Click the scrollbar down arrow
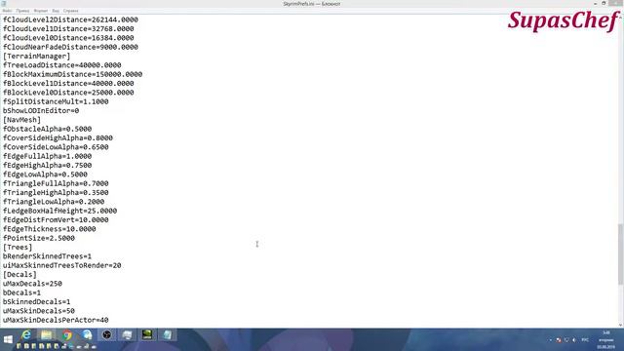This screenshot has height=351, width=624. pos(620,325)
